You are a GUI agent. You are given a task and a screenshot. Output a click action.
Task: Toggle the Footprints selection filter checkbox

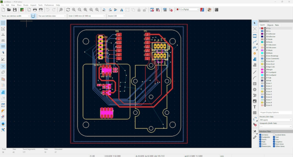260,137
